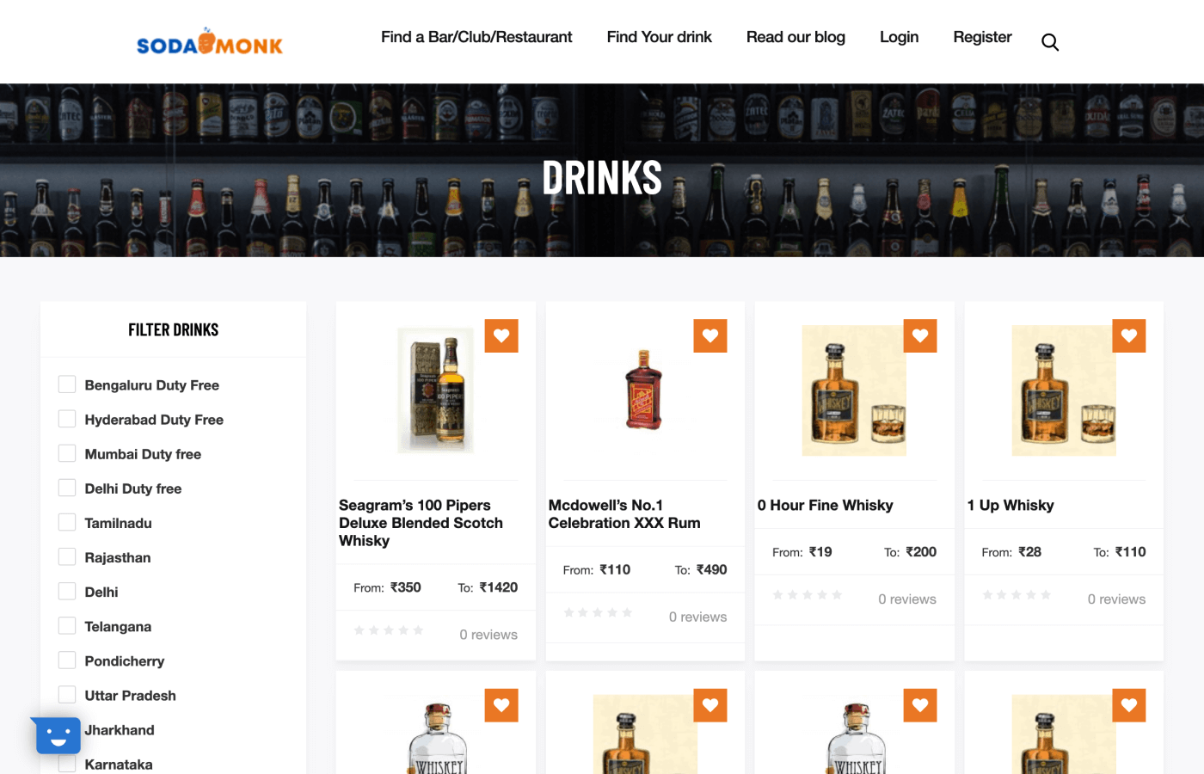1204x774 pixels.
Task: View Seagram's 100 Pipers bottle image
Action: tap(435, 390)
